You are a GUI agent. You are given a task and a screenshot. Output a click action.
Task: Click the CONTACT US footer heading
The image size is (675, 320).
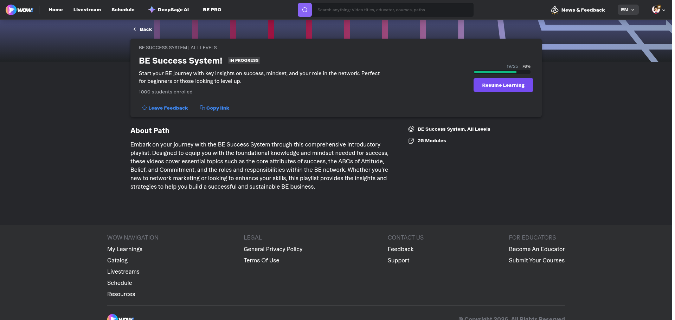[x=406, y=237]
